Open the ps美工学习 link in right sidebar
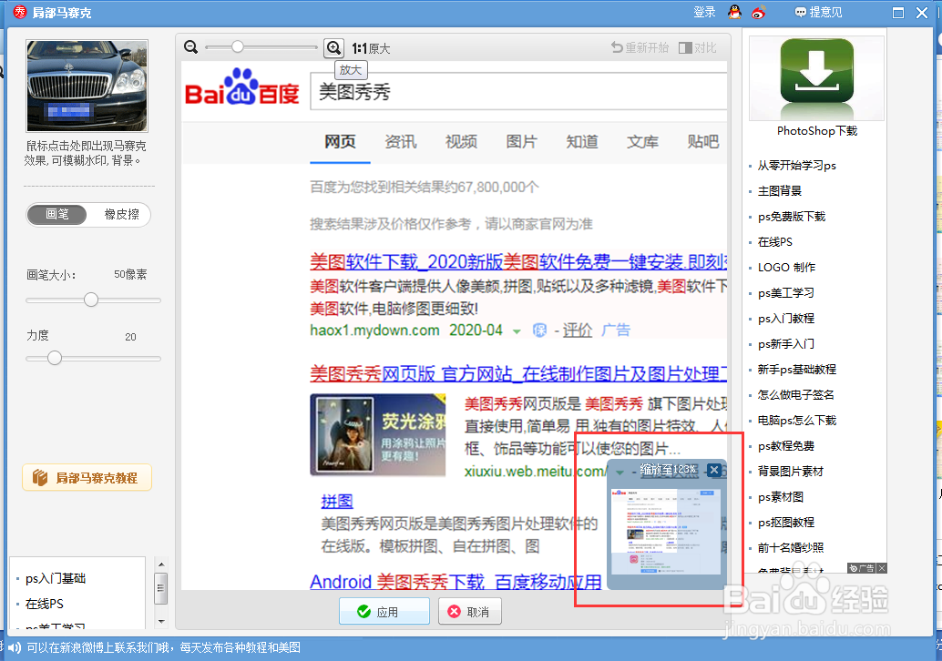Image resolution: width=942 pixels, height=661 pixels. (786, 293)
